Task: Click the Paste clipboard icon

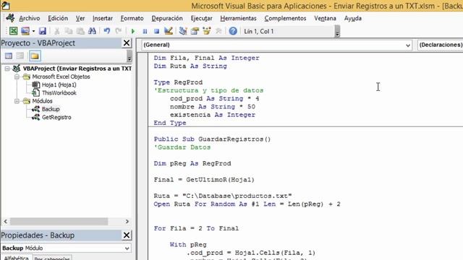Action: [80, 31]
